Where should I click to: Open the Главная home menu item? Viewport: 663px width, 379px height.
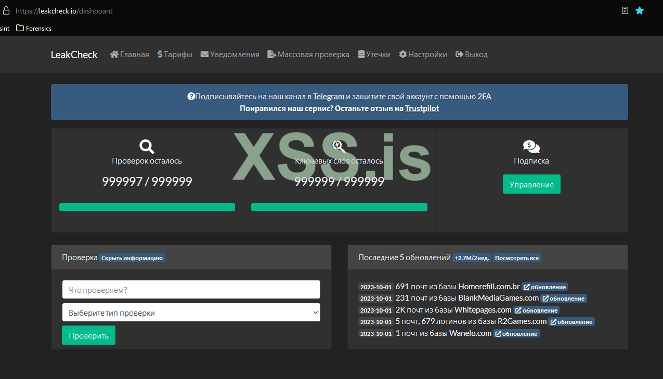tap(129, 55)
